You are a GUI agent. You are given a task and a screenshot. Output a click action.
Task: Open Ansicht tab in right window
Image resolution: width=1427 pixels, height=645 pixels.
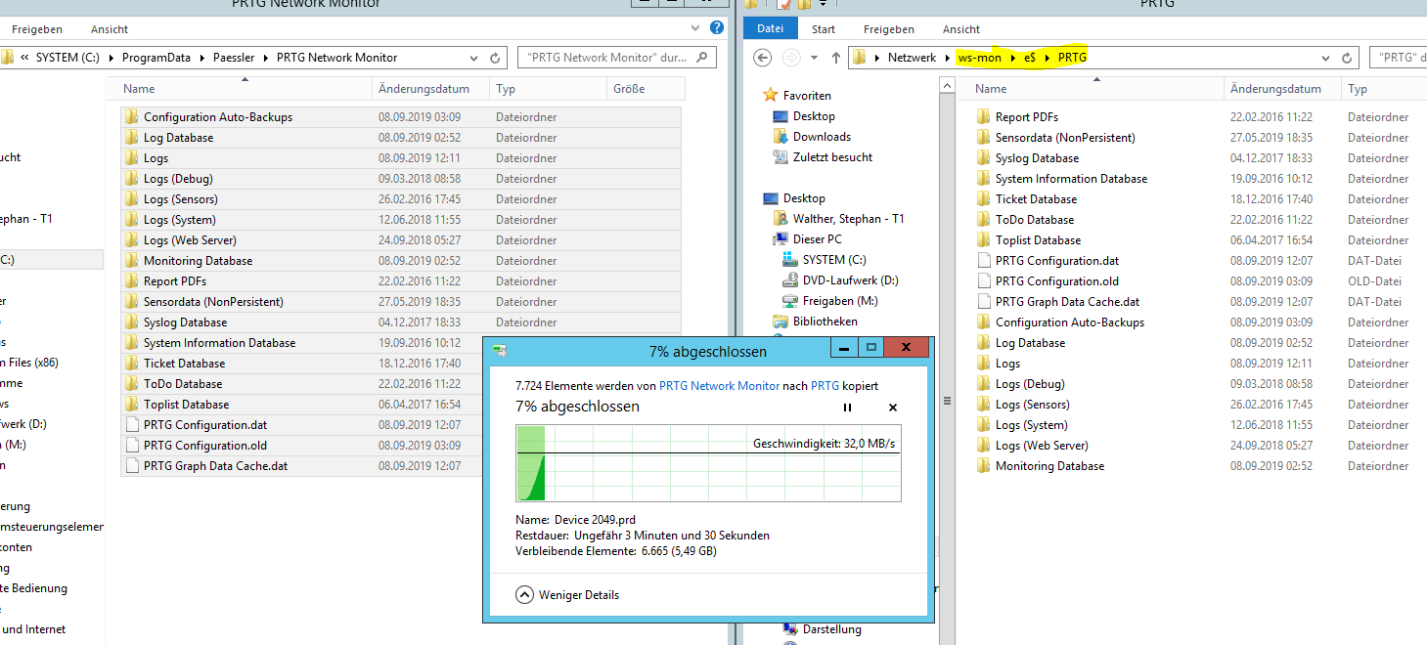[x=961, y=29]
